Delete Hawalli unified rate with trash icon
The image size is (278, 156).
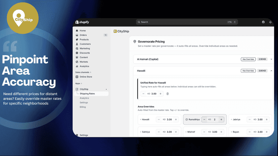pyautogui.click(x=168, y=94)
